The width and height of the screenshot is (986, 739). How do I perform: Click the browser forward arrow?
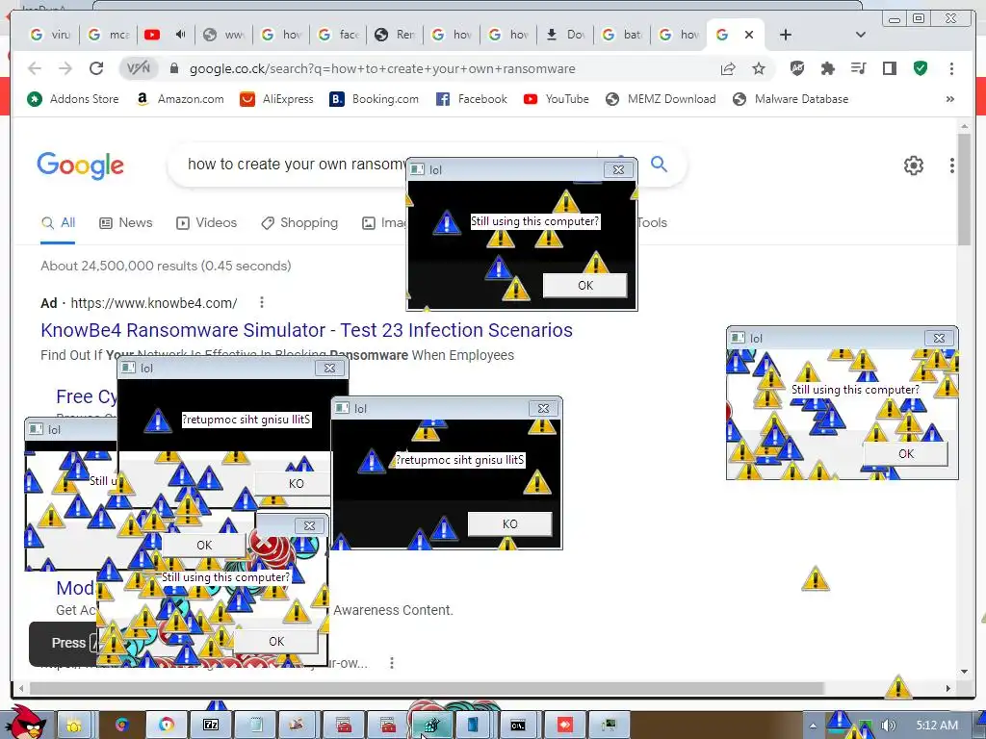[x=65, y=68]
